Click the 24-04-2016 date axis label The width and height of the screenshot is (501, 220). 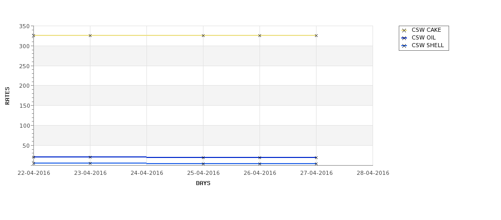(147, 173)
